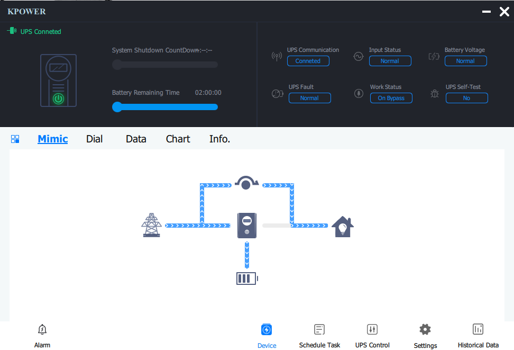The width and height of the screenshot is (514, 350).
Task: Open UPS Control icon
Action: click(372, 329)
